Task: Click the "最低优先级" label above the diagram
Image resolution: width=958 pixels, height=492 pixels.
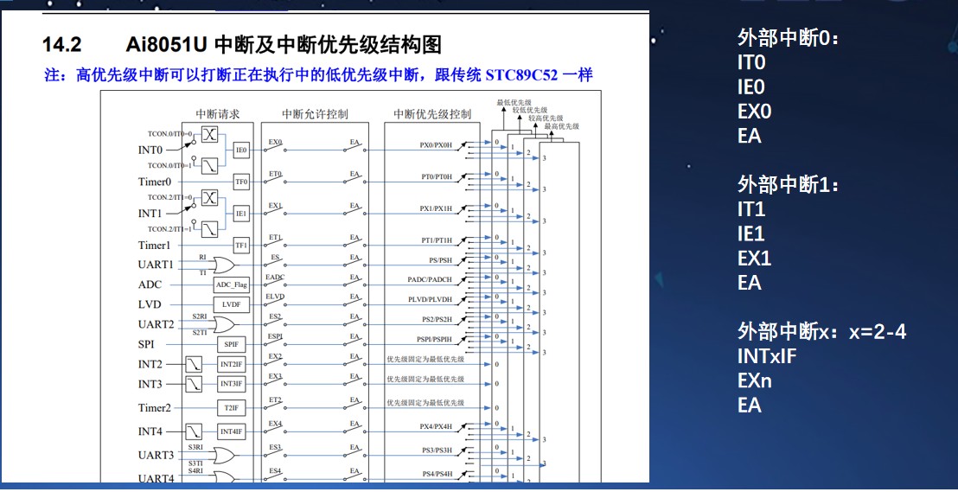Action: [514, 101]
